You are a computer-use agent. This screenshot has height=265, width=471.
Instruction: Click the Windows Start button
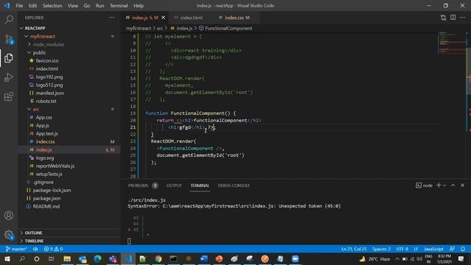click(x=7, y=258)
